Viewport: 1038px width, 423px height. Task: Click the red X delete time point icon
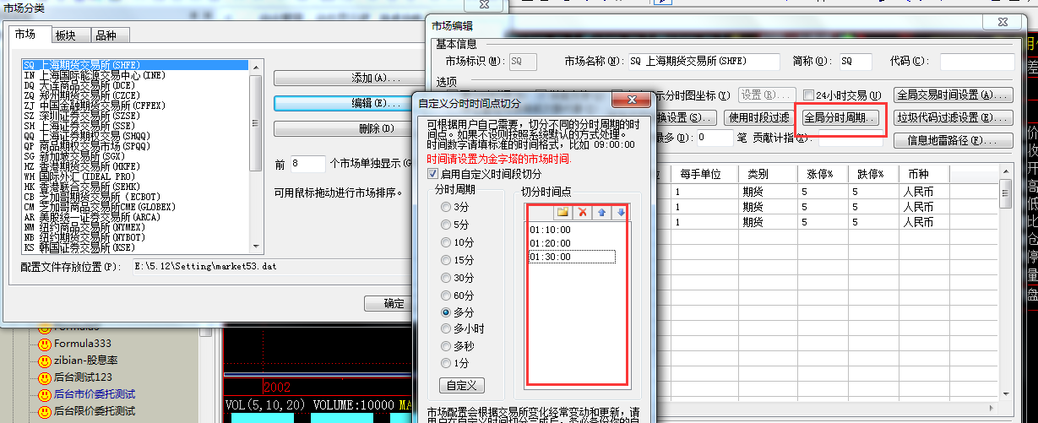(582, 212)
